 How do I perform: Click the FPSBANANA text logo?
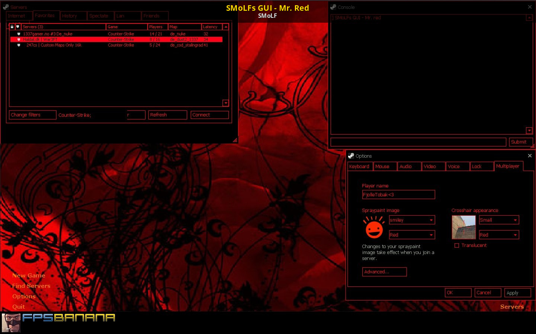pyautogui.click(x=68, y=318)
